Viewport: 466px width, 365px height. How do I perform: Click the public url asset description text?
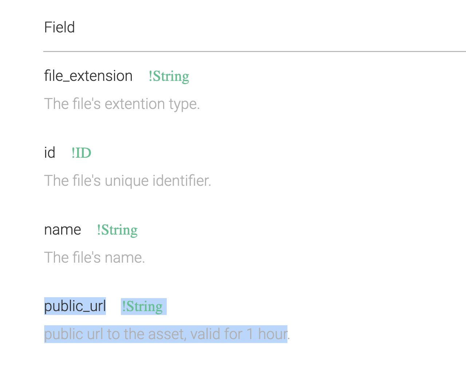point(167,334)
